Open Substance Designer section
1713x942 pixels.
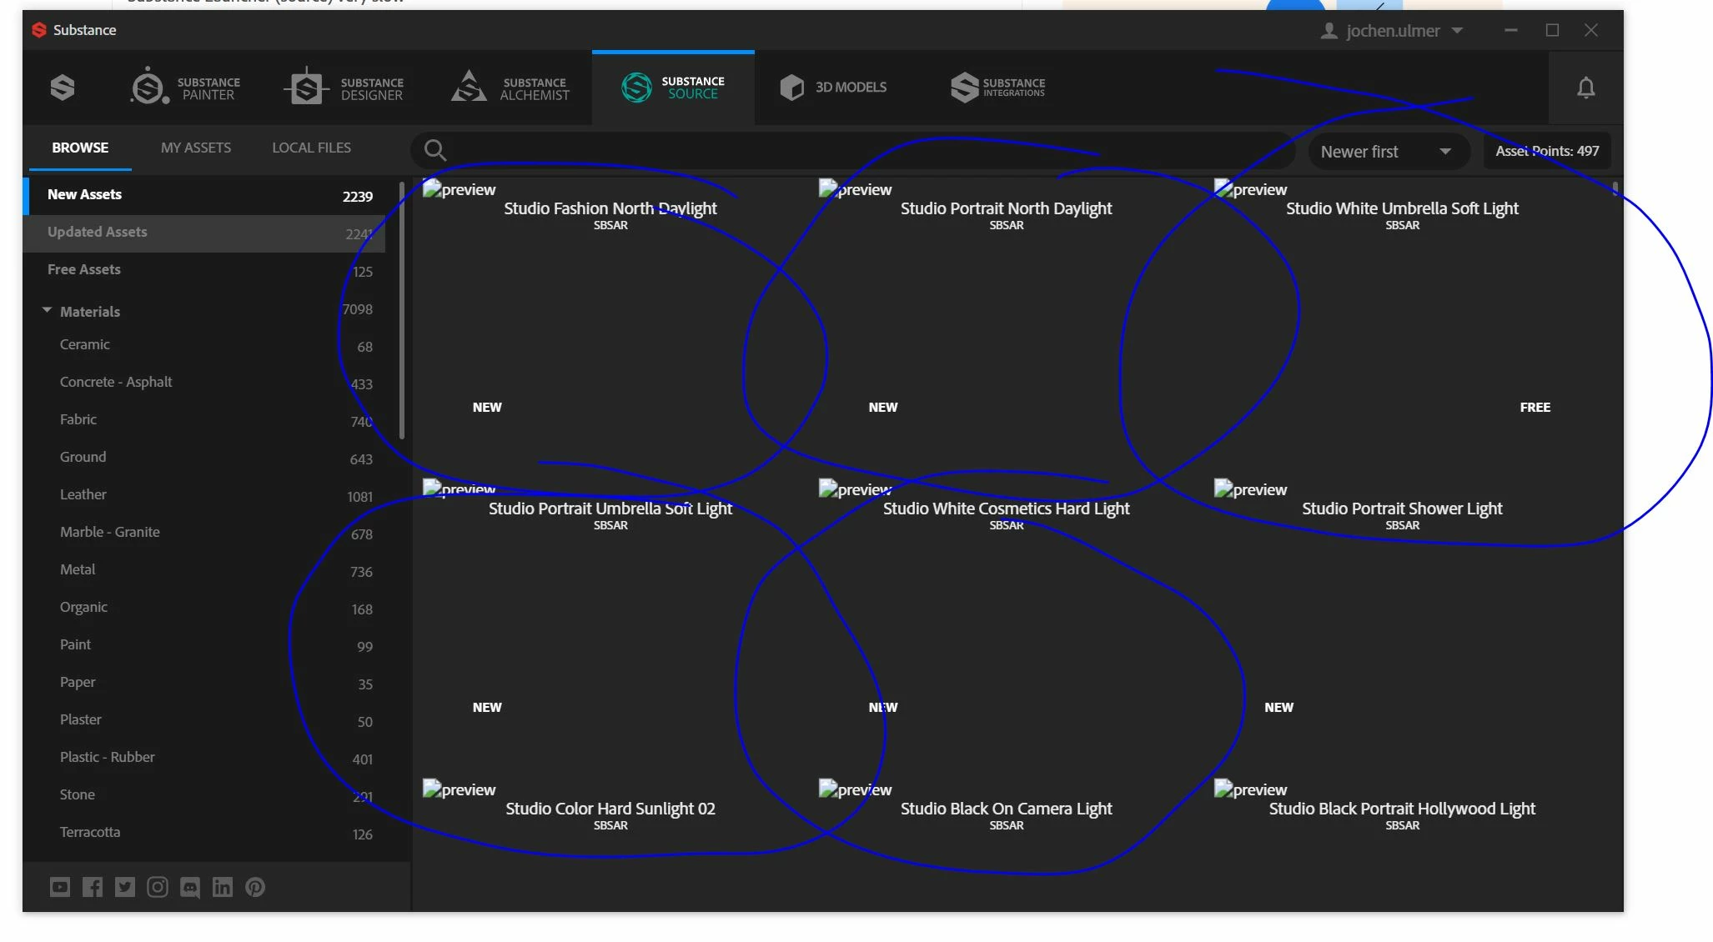[344, 88]
